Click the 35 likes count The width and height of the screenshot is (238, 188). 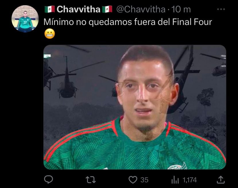tap(144, 180)
